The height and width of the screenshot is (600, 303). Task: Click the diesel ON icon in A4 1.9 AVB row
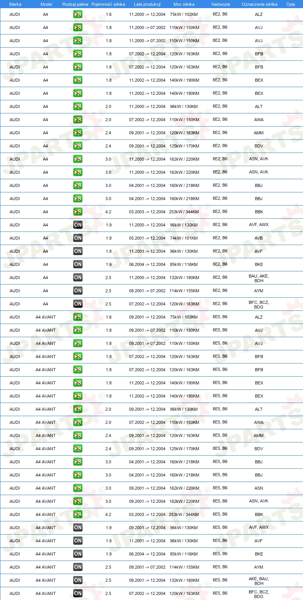pyautogui.click(x=78, y=238)
